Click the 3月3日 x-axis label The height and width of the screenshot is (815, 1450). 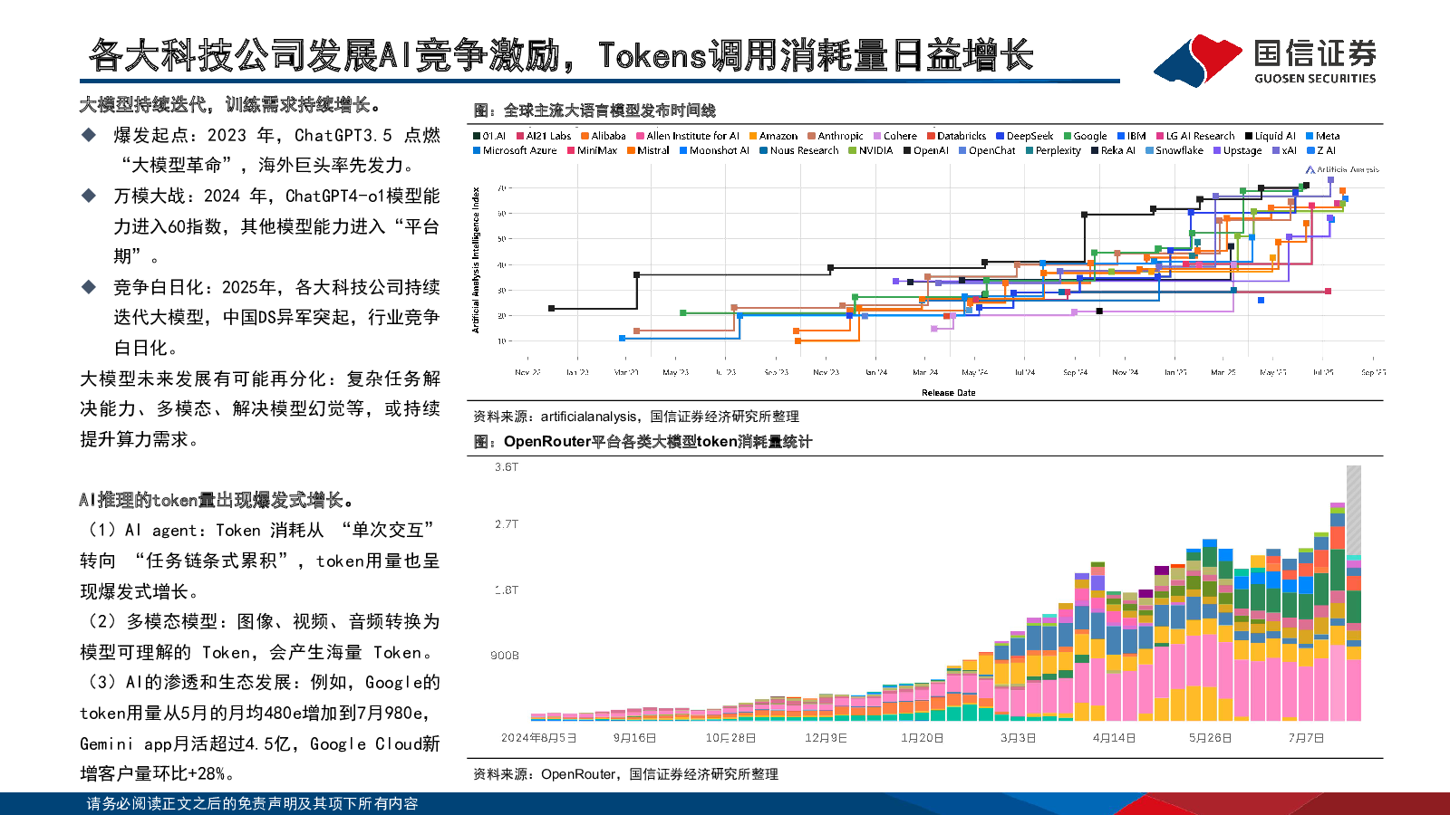[x=1019, y=738]
